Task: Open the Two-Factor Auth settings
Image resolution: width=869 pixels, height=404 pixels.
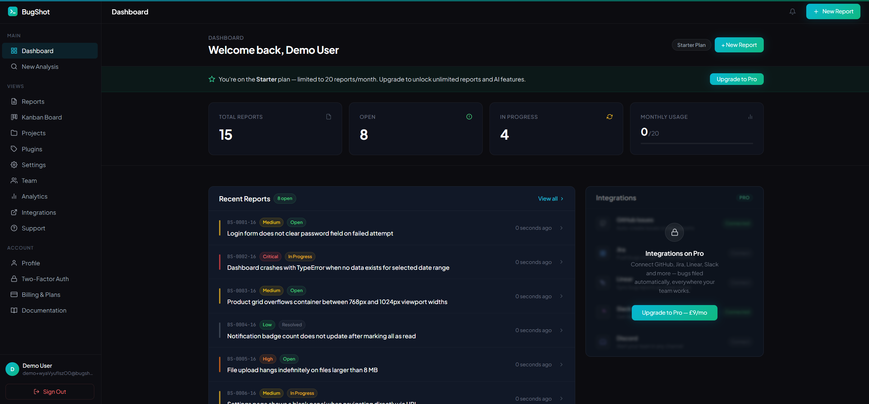Action: click(x=45, y=279)
